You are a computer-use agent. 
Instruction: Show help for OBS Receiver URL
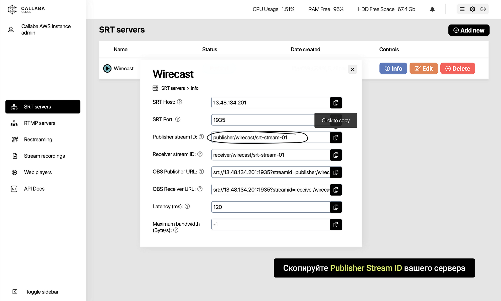(x=200, y=189)
